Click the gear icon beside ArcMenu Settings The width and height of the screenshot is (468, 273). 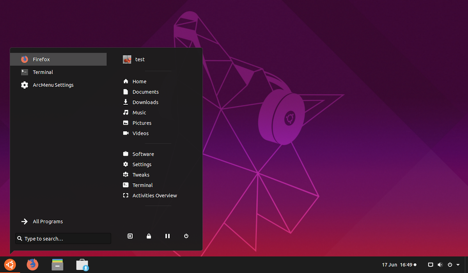(25, 85)
